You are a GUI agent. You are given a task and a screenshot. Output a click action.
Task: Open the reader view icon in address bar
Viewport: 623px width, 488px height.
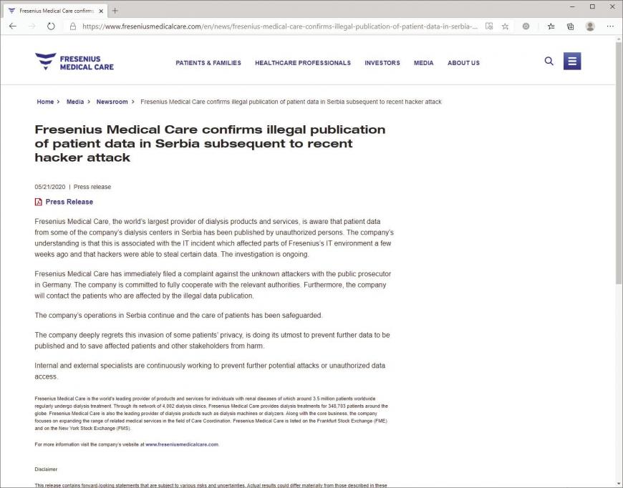[x=489, y=26]
